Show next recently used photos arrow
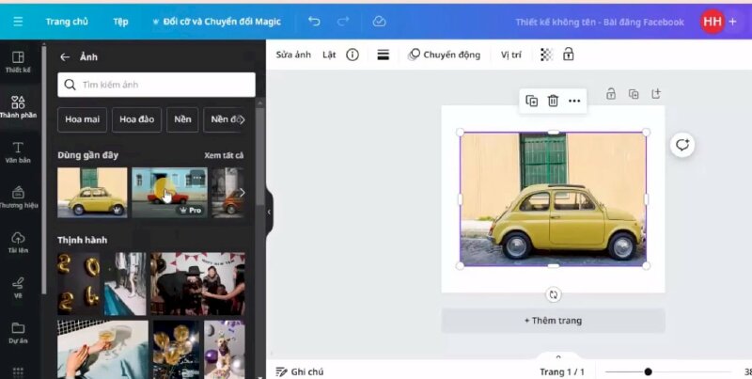This screenshot has height=379, width=752. click(242, 193)
